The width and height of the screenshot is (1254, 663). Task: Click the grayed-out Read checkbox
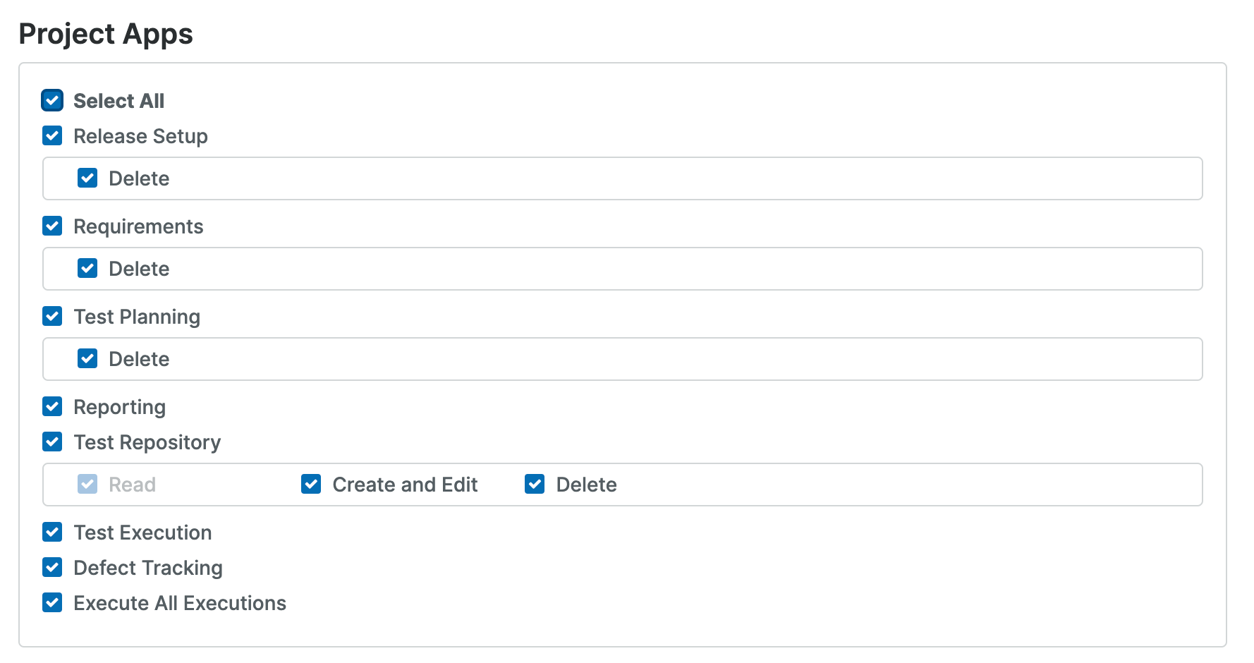pyautogui.click(x=87, y=484)
